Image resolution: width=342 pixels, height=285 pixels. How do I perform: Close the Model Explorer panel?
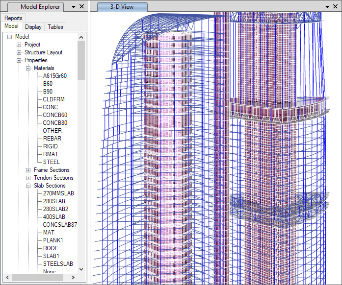pos(81,7)
